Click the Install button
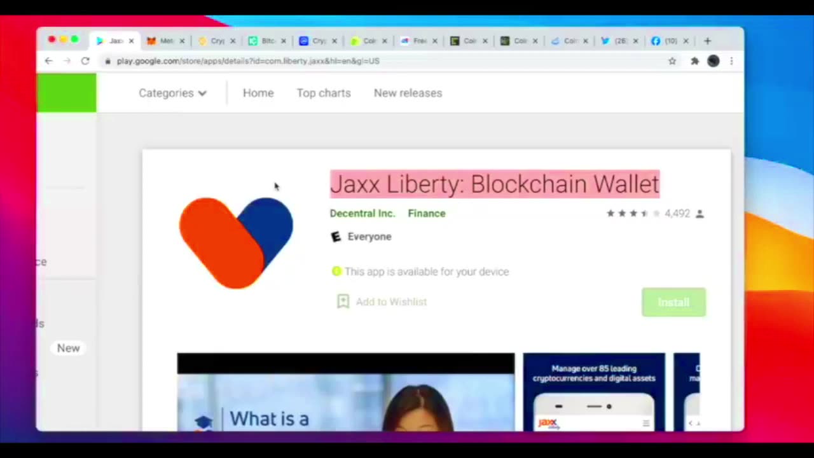The width and height of the screenshot is (814, 458). 673,302
